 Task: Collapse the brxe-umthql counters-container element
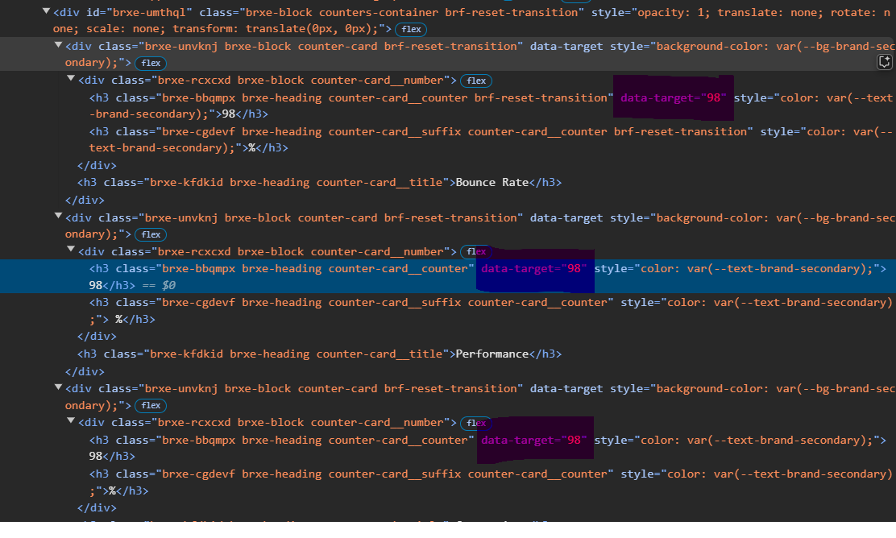pyautogui.click(x=47, y=11)
